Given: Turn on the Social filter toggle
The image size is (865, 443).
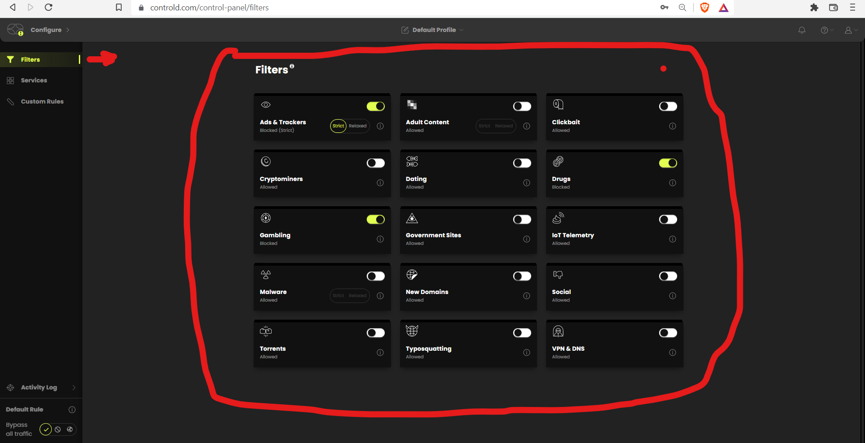Looking at the screenshot, I should point(668,276).
